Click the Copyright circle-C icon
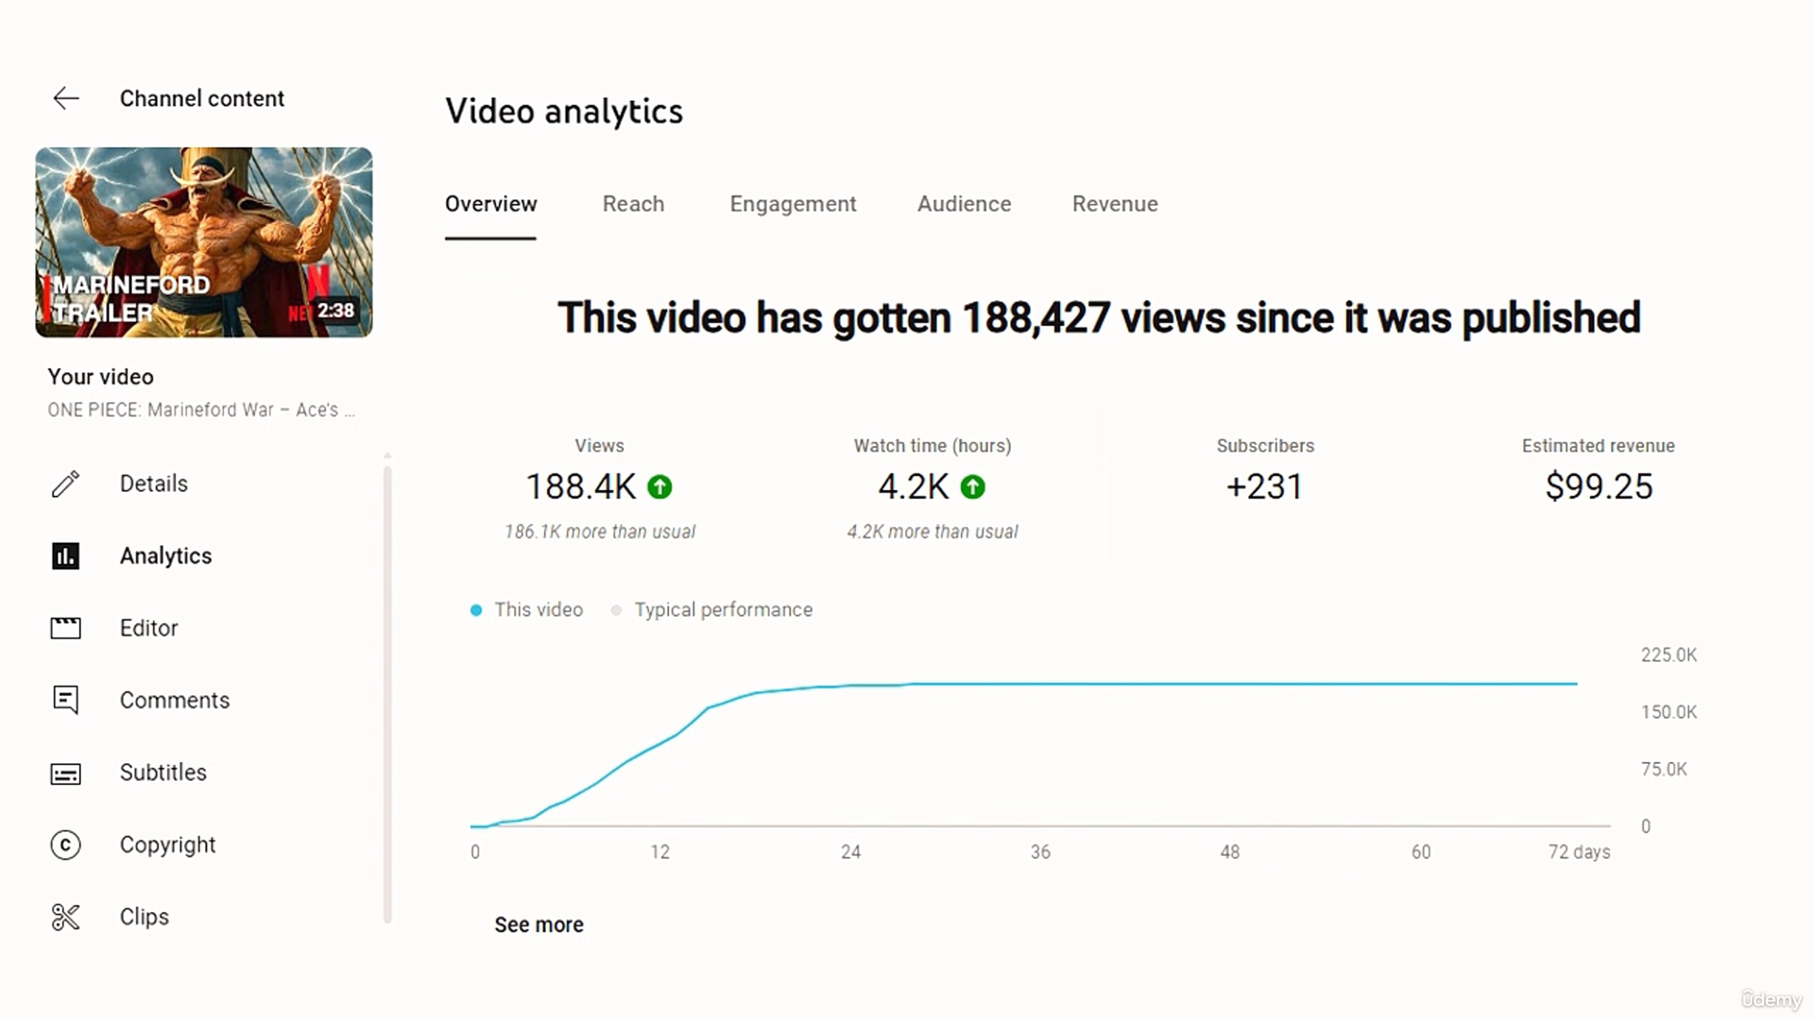This screenshot has height=1020, width=1814. [x=65, y=844]
